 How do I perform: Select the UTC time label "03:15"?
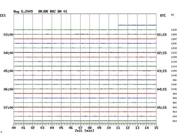tap(162, 71)
